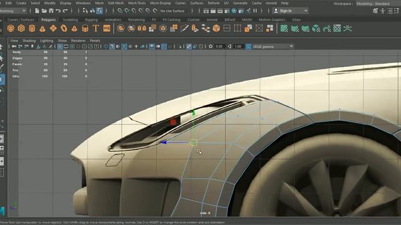Toggle select by hierarchy button
This screenshot has width=401, height=225.
(85, 11)
